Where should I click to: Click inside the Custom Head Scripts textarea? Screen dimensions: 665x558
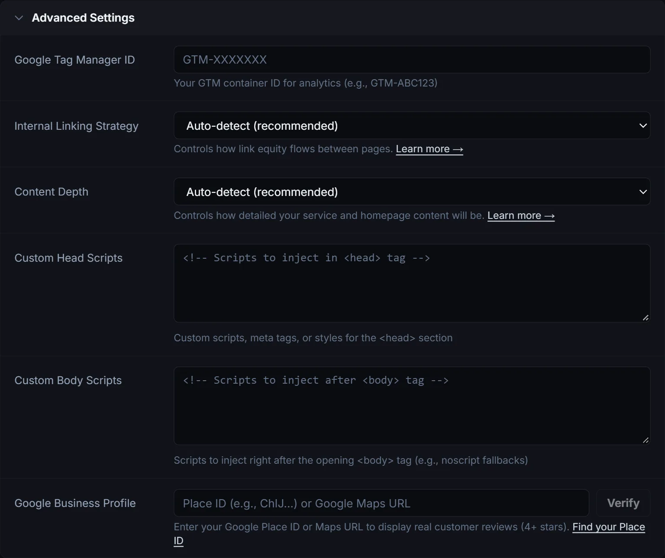(x=412, y=283)
